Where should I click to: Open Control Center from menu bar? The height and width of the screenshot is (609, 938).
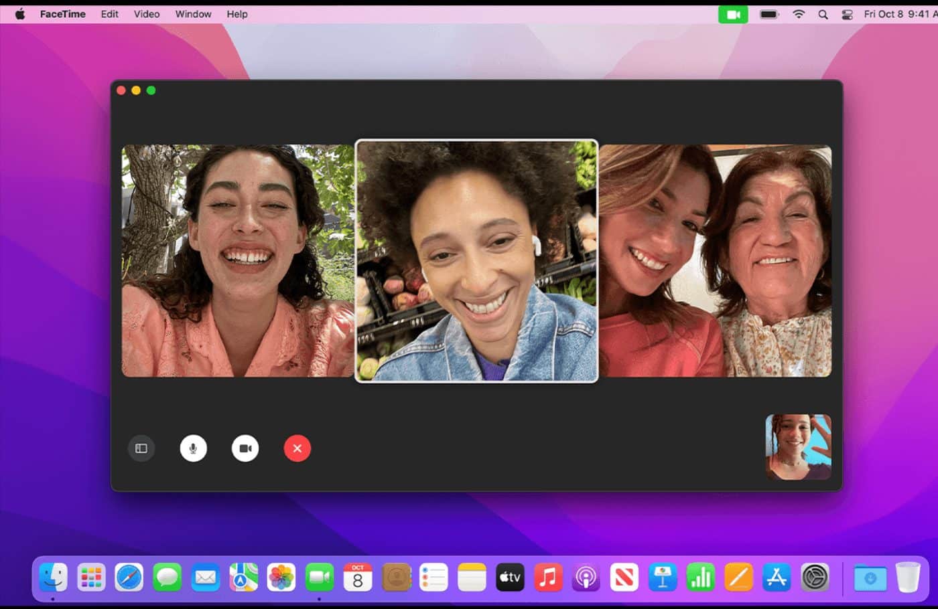(x=847, y=14)
